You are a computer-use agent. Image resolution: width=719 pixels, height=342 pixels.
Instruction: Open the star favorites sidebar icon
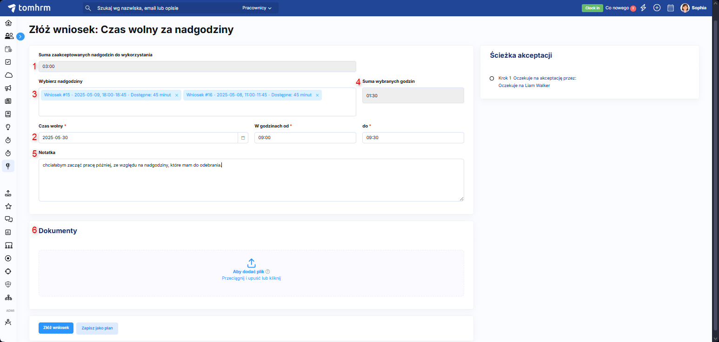pos(8,206)
